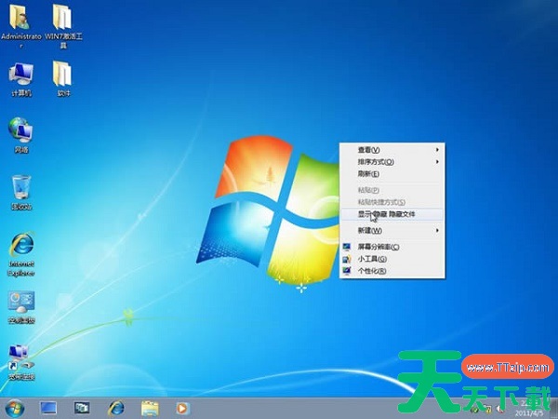Select 刷新(E) in the context menu

click(x=369, y=174)
